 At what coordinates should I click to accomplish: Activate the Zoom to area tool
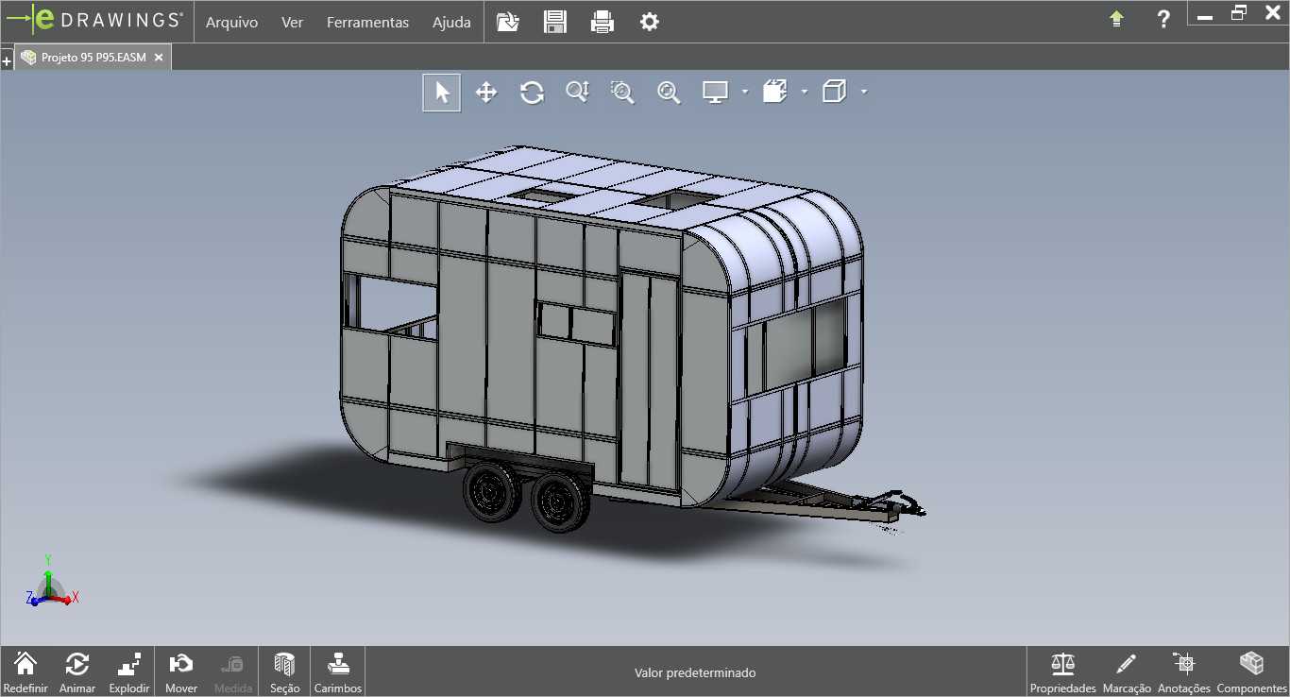coord(622,92)
